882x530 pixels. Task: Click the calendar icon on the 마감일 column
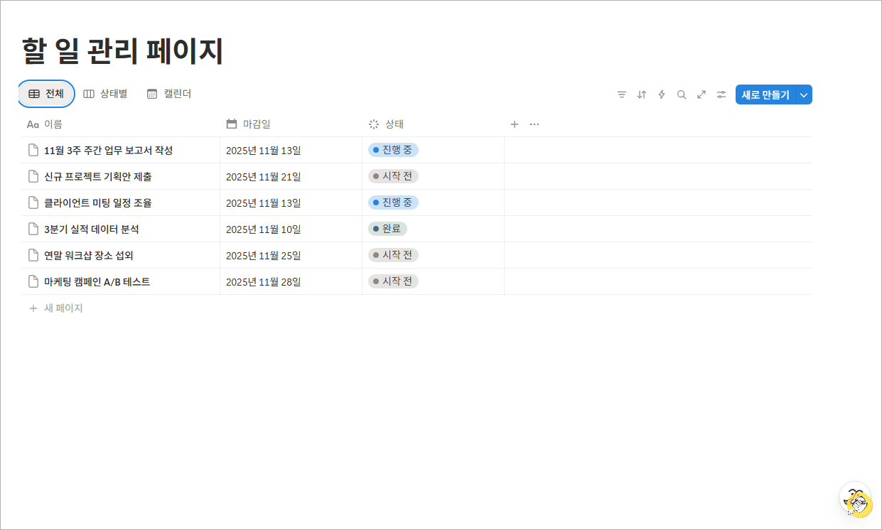pyautogui.click(x=231, y=124)
